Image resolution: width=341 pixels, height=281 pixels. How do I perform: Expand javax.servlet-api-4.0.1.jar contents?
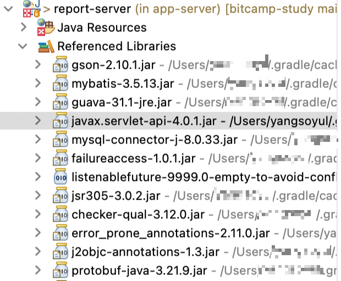tap(38, 121)
